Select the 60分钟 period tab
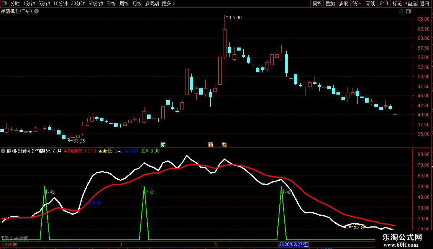 click(95, 4)
